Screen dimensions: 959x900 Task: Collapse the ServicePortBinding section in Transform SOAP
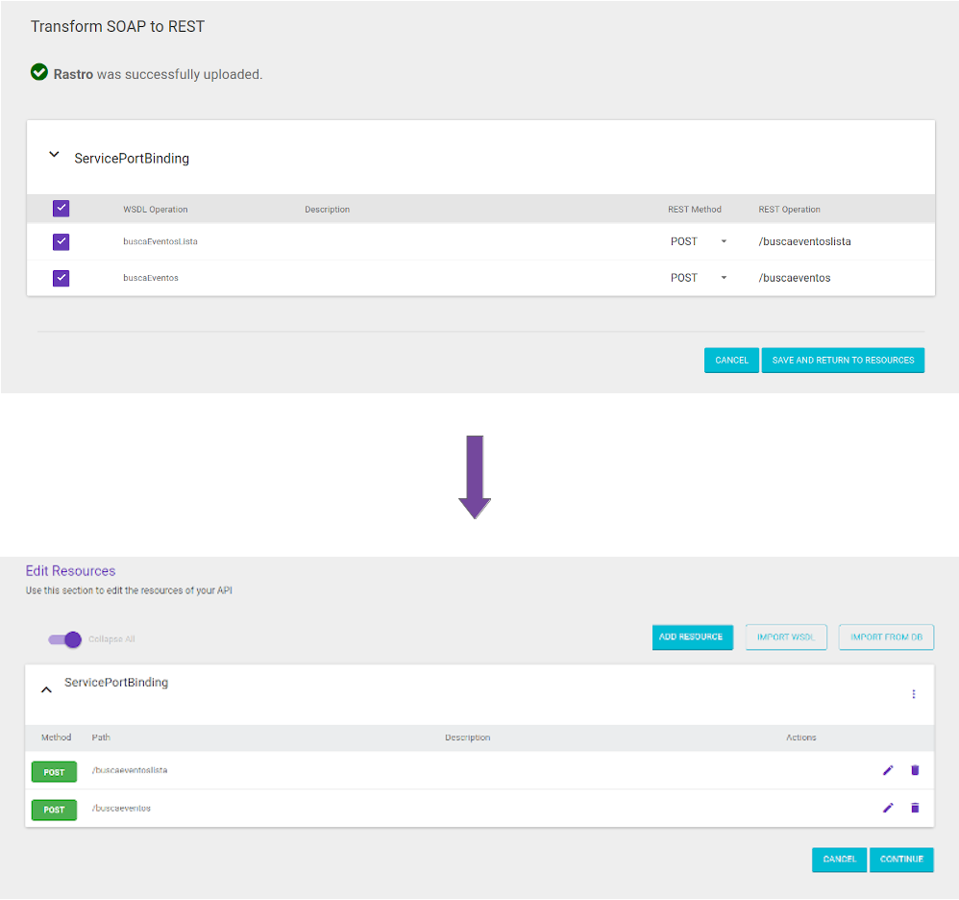click(54, 155)
